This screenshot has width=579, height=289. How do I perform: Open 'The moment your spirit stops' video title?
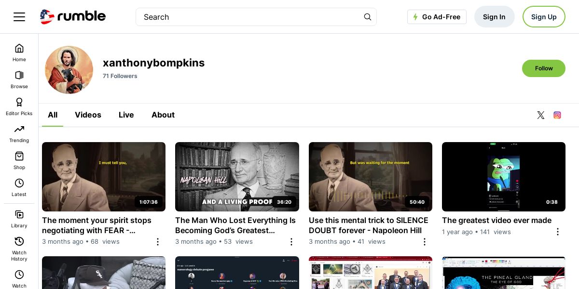pyautogui.click(x=96, y=225)
